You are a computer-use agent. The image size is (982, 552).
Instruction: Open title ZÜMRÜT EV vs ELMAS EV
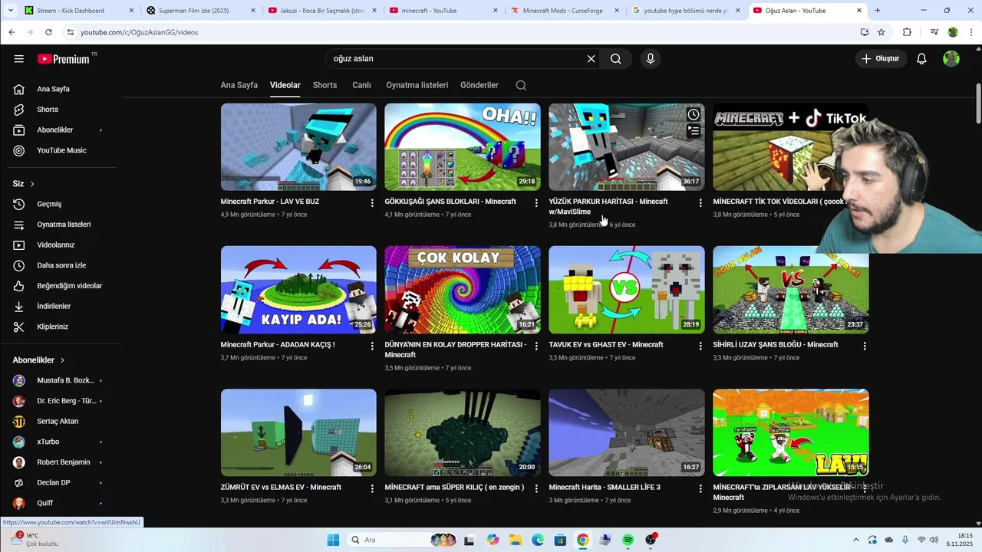coord(281,488)
